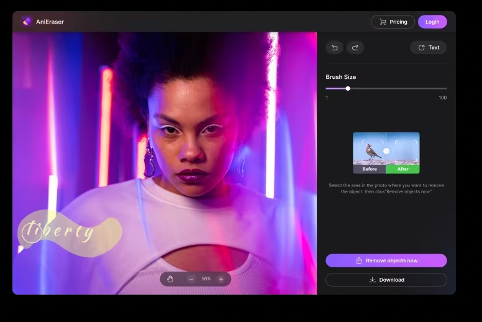Image resolution: width=482 pixels, height=322 pixels.
Task: Click the Before label in preview
Action: point(370,169)
